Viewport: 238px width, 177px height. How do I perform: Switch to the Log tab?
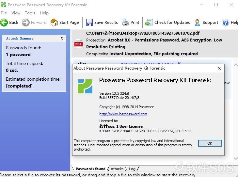(132, 169)
